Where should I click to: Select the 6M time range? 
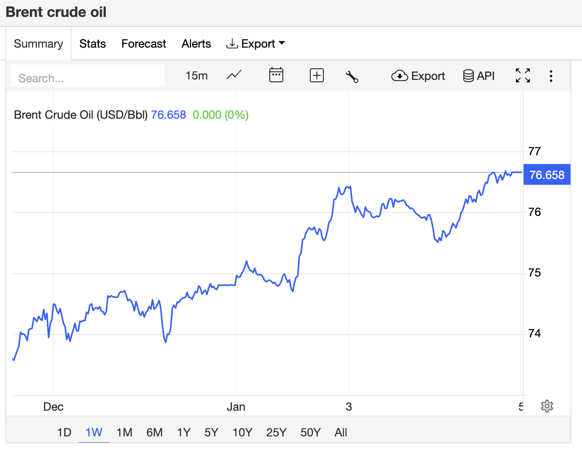pyautogui.click(x=155, y=433)
